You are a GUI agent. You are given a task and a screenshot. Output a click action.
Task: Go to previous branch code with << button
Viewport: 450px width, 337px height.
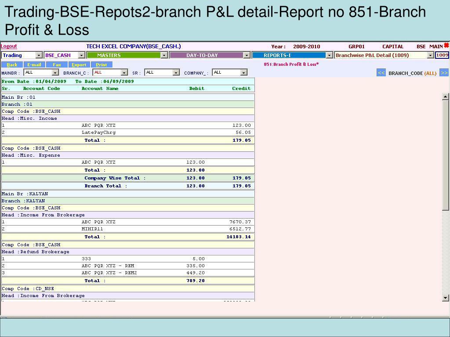tap(381, 73)
